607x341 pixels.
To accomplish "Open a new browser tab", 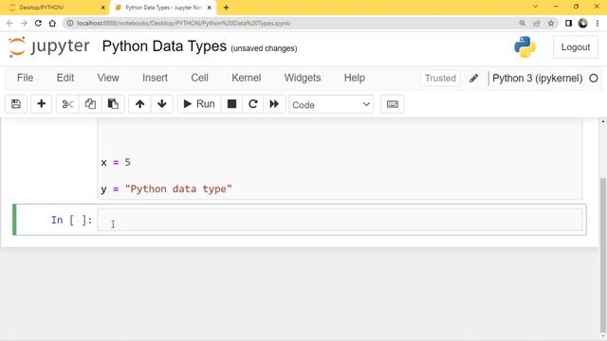I will [x=226, y=8].
